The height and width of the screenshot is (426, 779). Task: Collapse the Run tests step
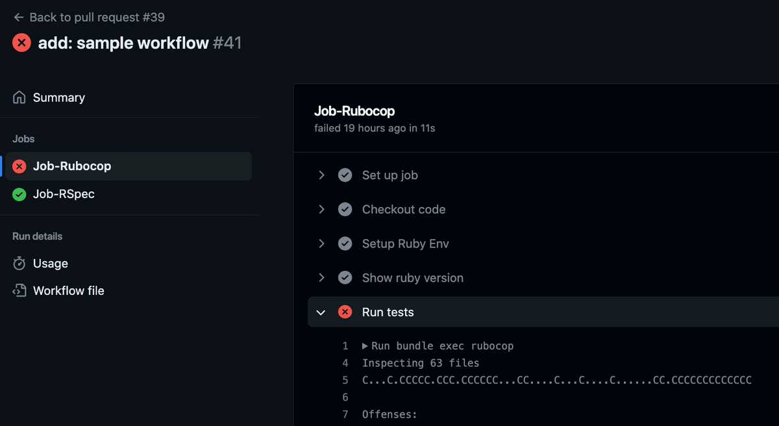pos(321,312)
